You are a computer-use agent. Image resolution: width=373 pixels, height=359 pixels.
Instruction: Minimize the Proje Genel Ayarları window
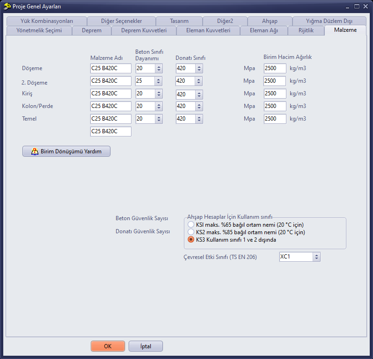348,7
